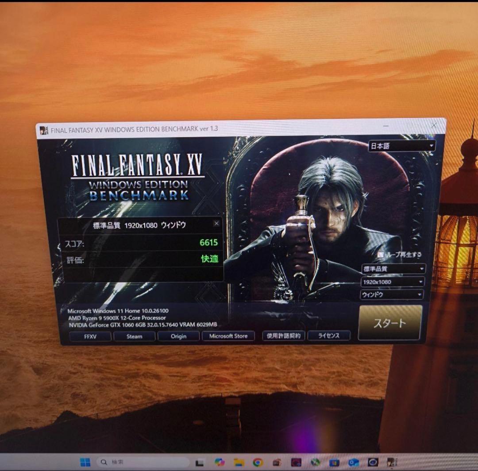Open Outlook from the taskbar

353,463
